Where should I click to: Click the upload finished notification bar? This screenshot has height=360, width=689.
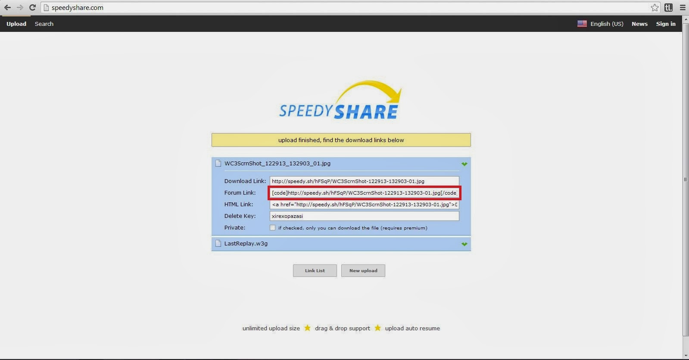coord(341,140)
